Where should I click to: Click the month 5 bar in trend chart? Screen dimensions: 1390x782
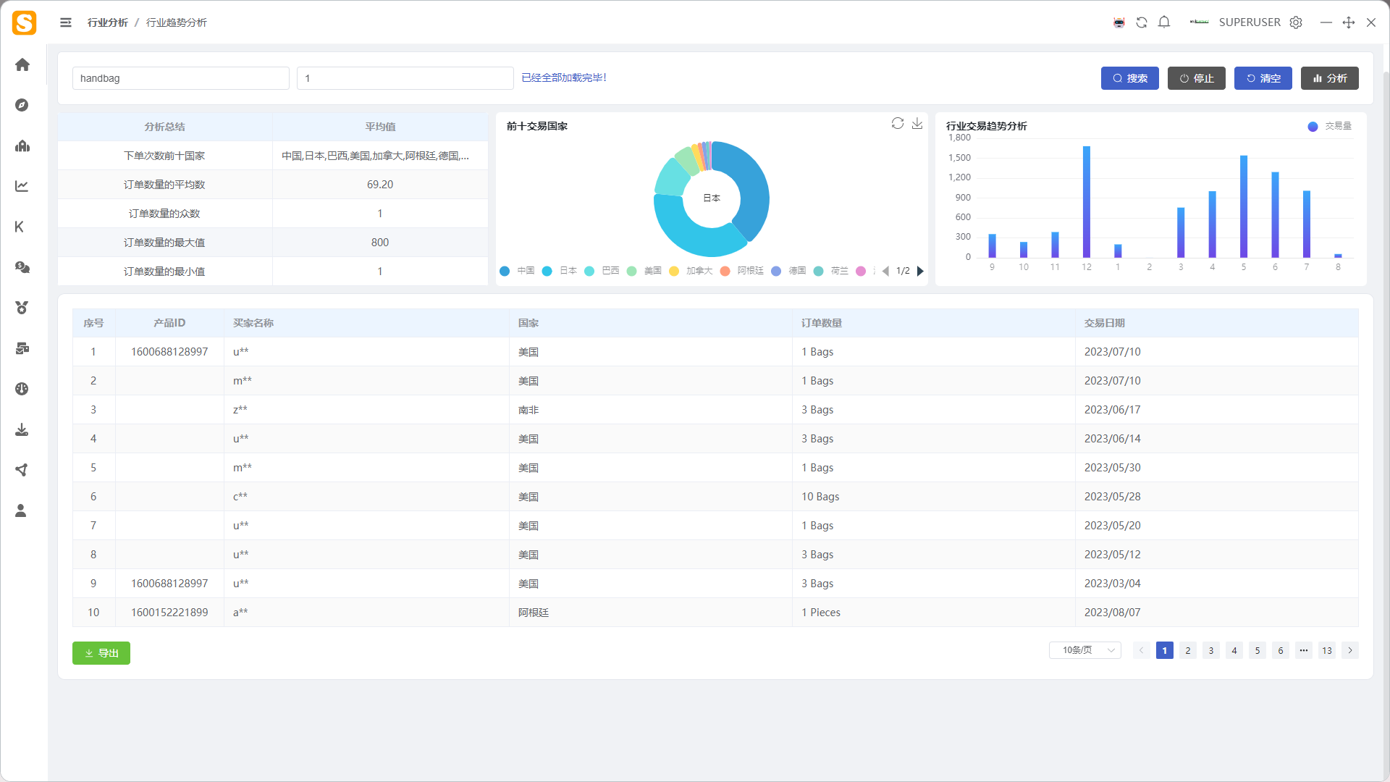tap(1244, 206)
